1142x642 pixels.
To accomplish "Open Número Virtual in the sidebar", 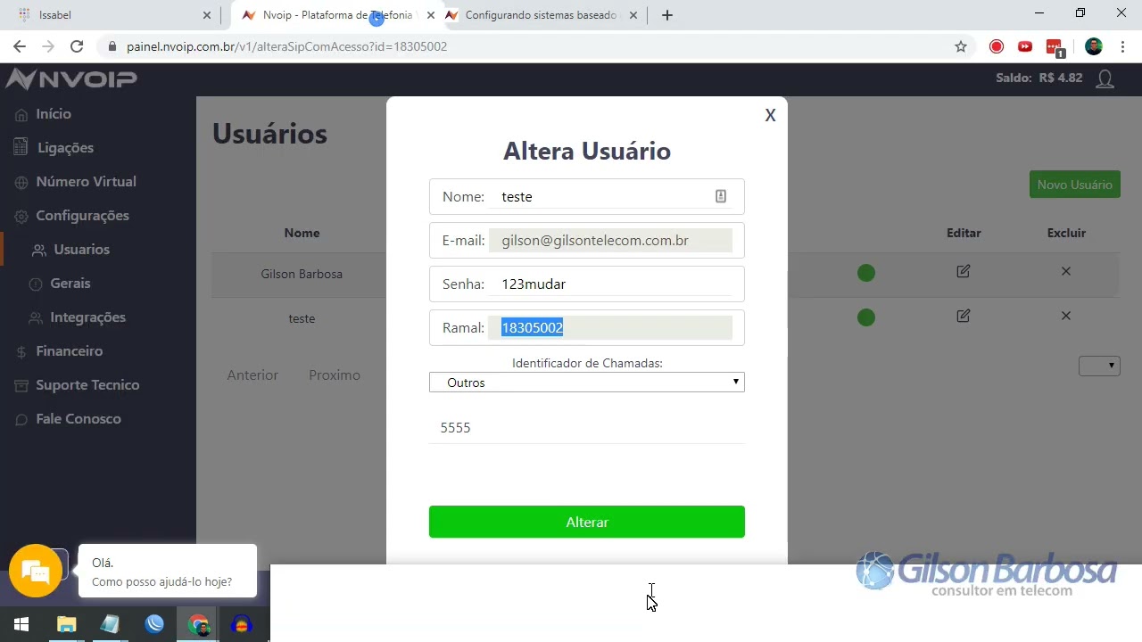I will 86,182.
